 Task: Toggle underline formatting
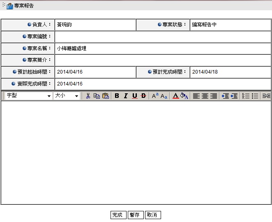[x=134, y=96]
